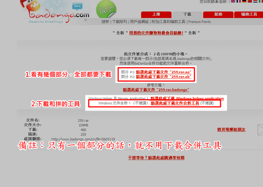Follow the 用您的文件賺取特級會員點數 promo link
This screenshot has height=187, width=263.
point(156,33)
